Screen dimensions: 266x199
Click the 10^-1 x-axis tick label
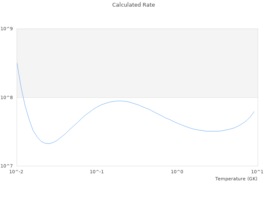(97, 172)
